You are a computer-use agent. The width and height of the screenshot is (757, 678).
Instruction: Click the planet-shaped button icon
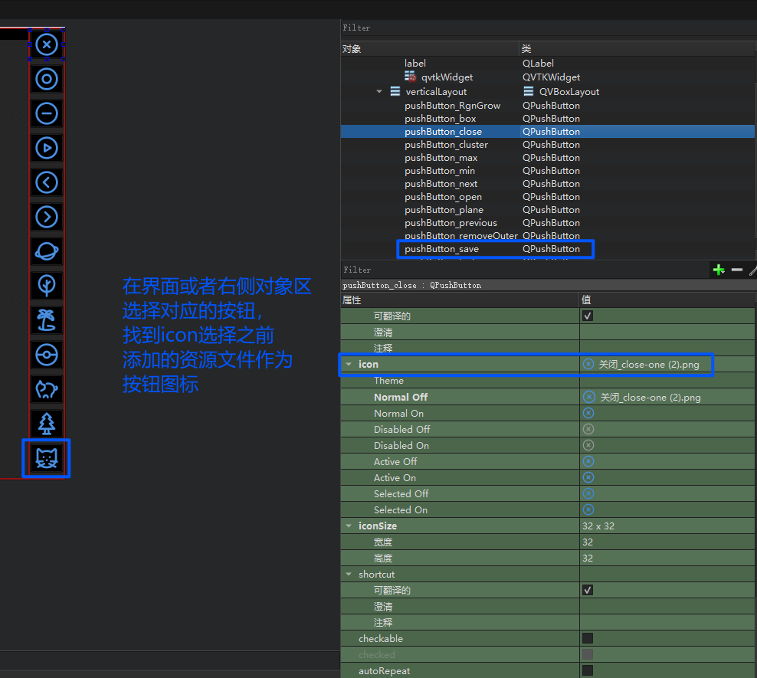tap(46, 251)
